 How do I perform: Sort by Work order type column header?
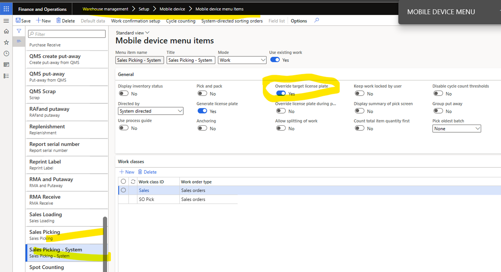(x=196, y=182)
